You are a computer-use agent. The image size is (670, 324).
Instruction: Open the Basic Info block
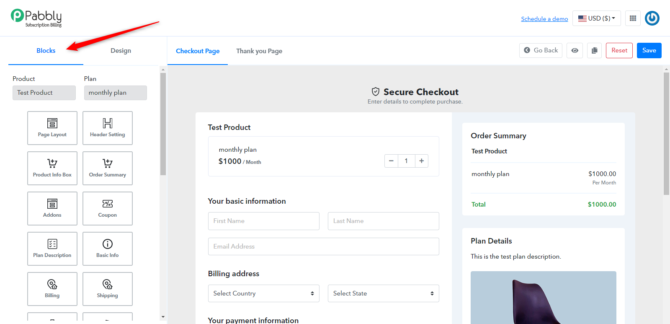[x=108, y=249]
